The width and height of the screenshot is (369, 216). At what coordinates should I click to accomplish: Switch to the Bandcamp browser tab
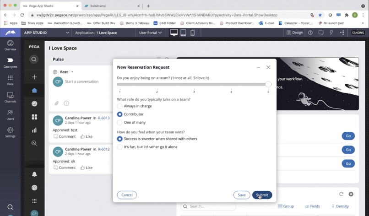pos(112,6)
